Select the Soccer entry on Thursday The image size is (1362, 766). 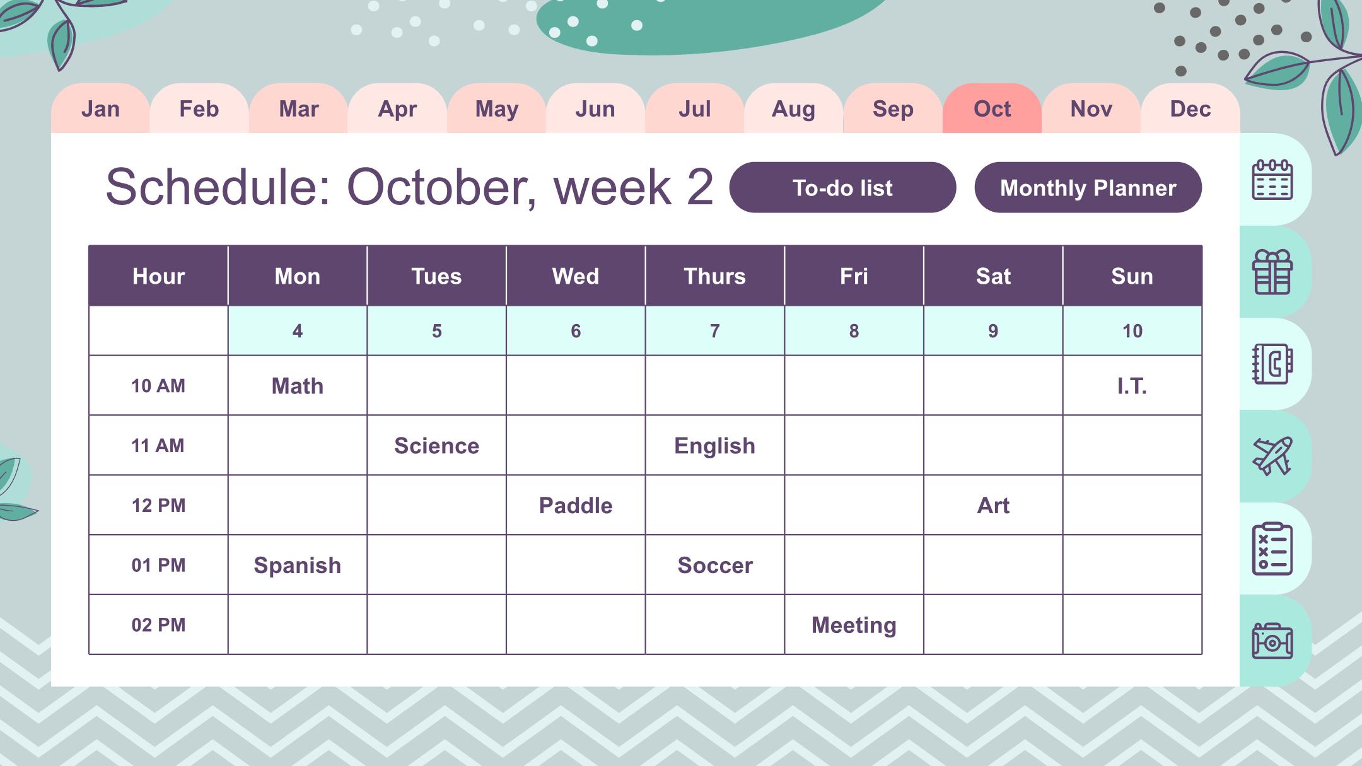715,565
